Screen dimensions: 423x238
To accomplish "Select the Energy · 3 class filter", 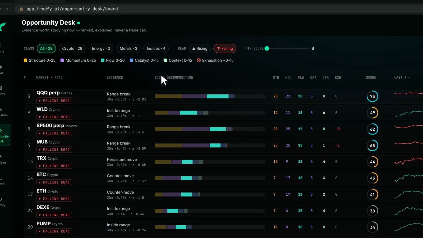I will coord(101,48).
